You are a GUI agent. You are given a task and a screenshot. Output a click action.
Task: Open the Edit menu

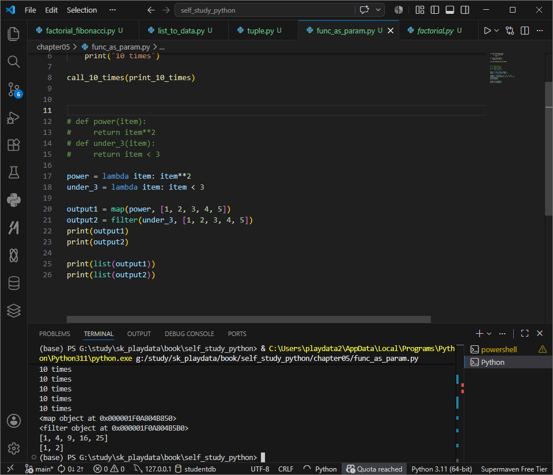pyautogui.click(x=51, y=10)
